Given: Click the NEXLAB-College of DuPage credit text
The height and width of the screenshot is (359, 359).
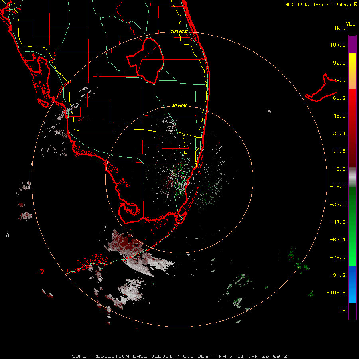Looking at the screenshot, I should coord(321,4).
